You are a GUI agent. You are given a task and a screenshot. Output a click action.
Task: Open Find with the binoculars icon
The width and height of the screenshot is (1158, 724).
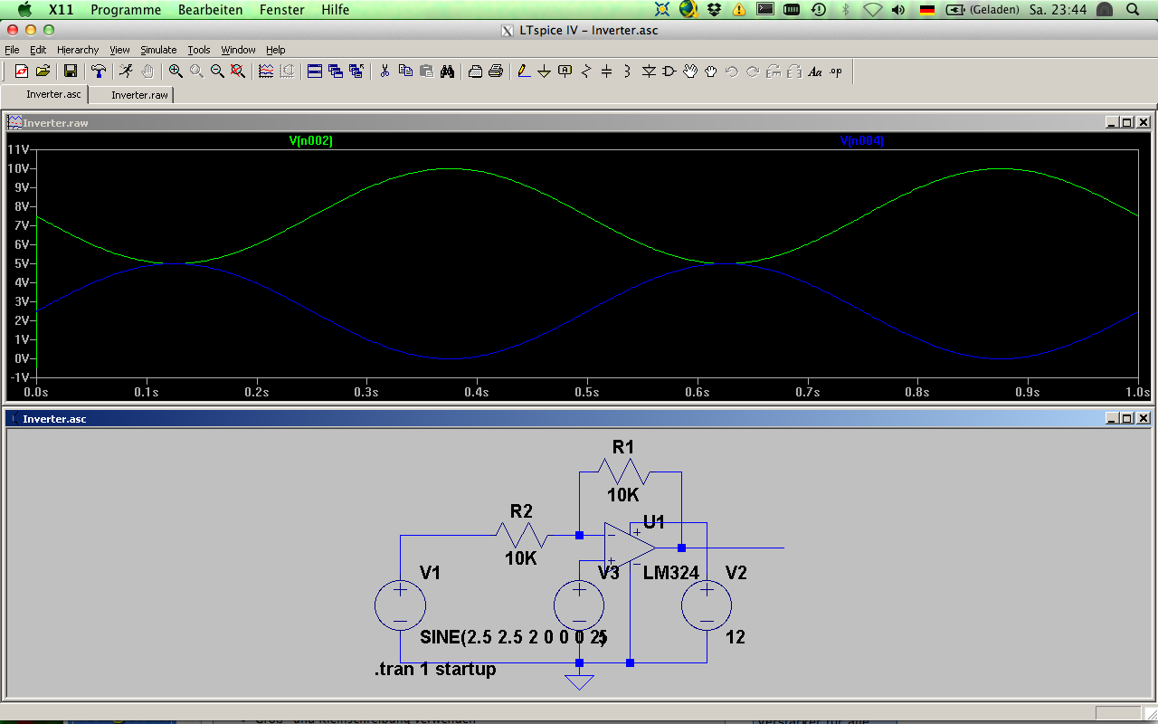(447, 71)
